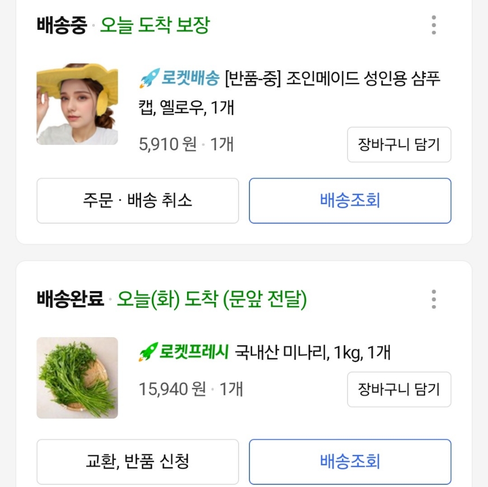The image size is (488, 487).
Task: Click the 5,910 원 price text
Action: pyautogui.click(x=168, y=144)
